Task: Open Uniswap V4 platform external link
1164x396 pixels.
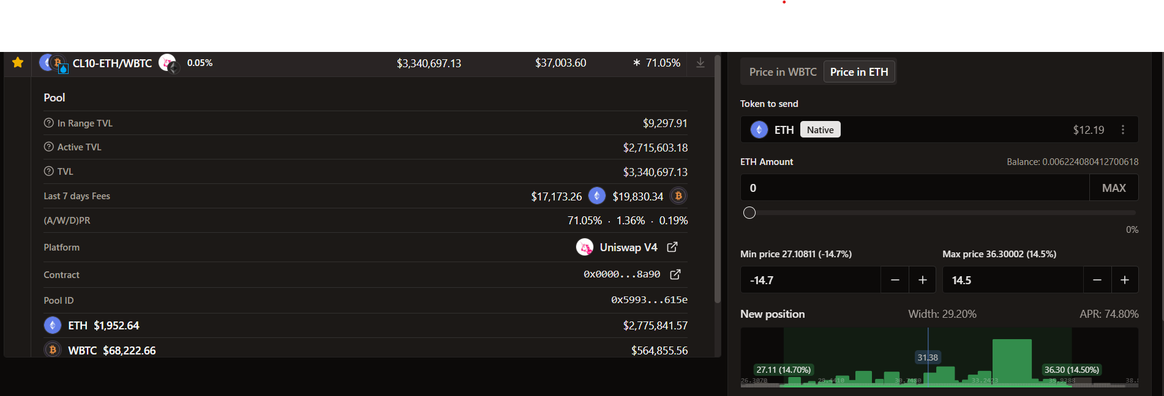Action: tap(672, 247)
